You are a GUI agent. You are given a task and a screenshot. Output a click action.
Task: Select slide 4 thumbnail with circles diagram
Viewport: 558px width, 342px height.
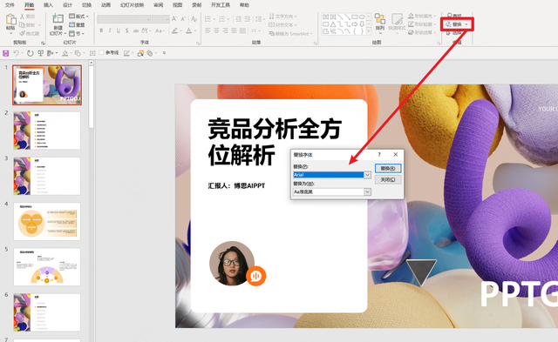(x=47, y=221)
